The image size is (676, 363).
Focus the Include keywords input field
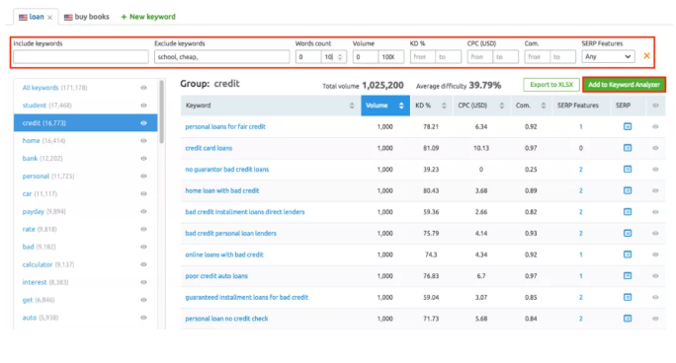pos(81,57)
